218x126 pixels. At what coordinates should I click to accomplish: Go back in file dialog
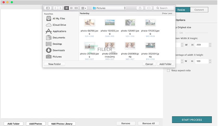[x=55, y=8]
